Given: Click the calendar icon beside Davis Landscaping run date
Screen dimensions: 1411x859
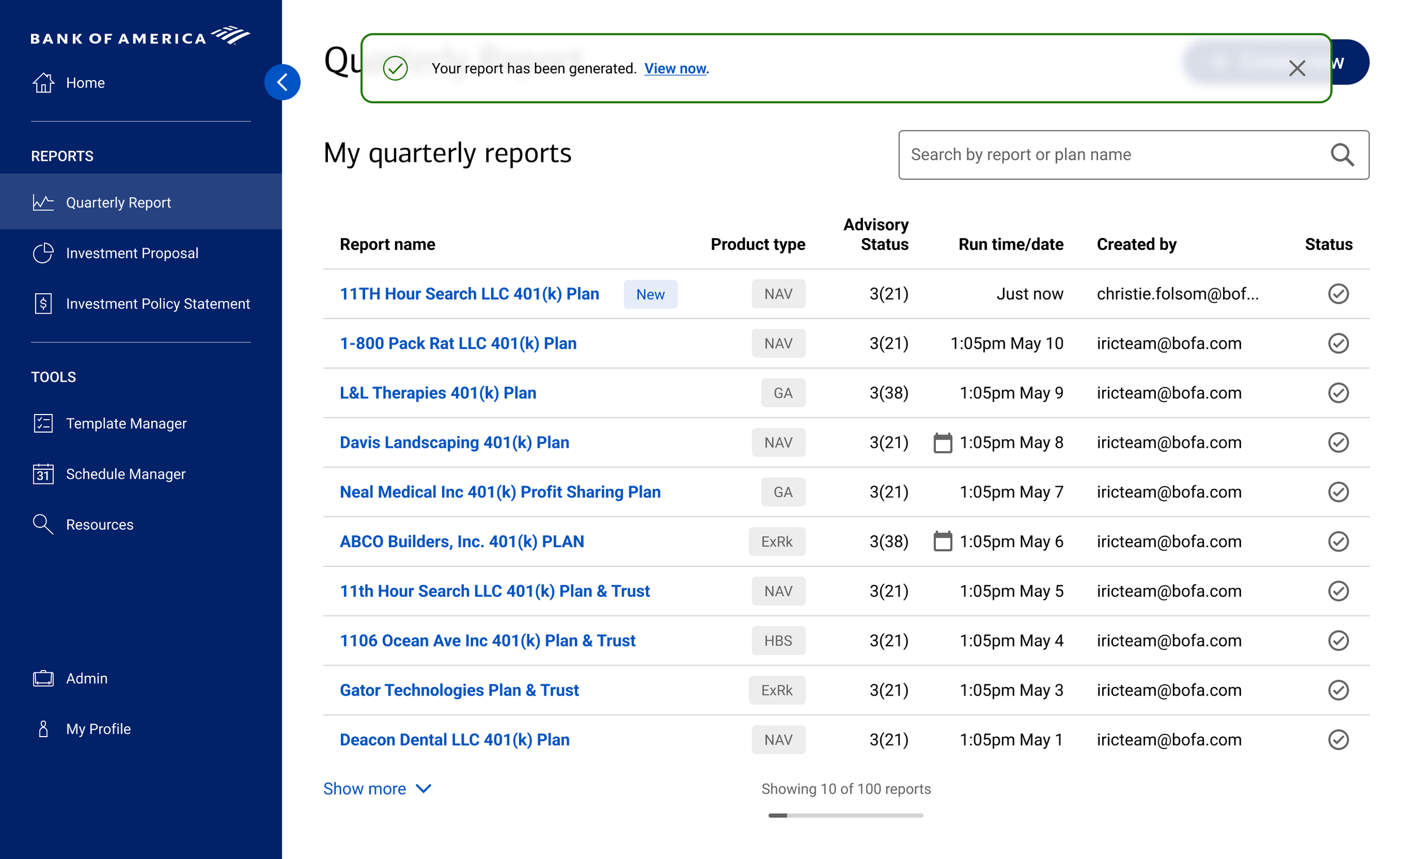Looking at the screenshot, I should point(944,442).
